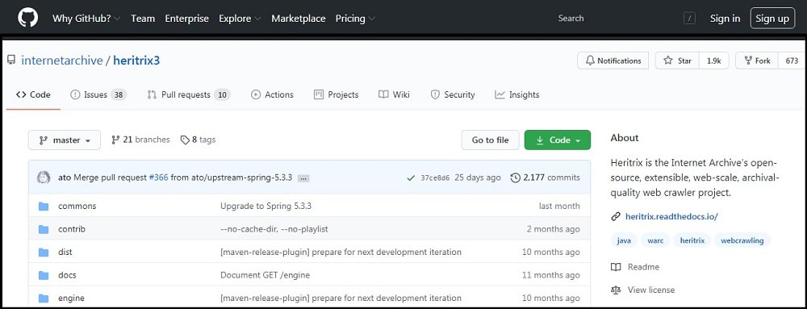This screenshot has height=309, width=807.
Task: Open pull request #366 link
Action: 158,177
